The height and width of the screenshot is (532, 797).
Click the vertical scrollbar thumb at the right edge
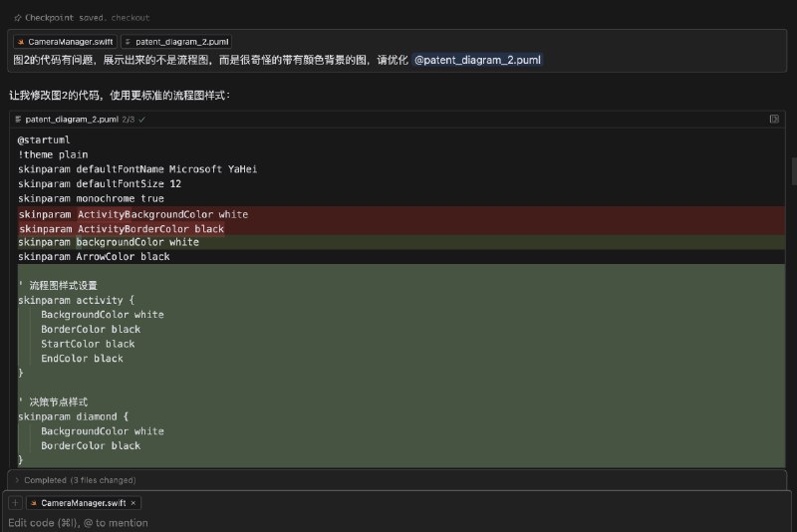(794, 171)
